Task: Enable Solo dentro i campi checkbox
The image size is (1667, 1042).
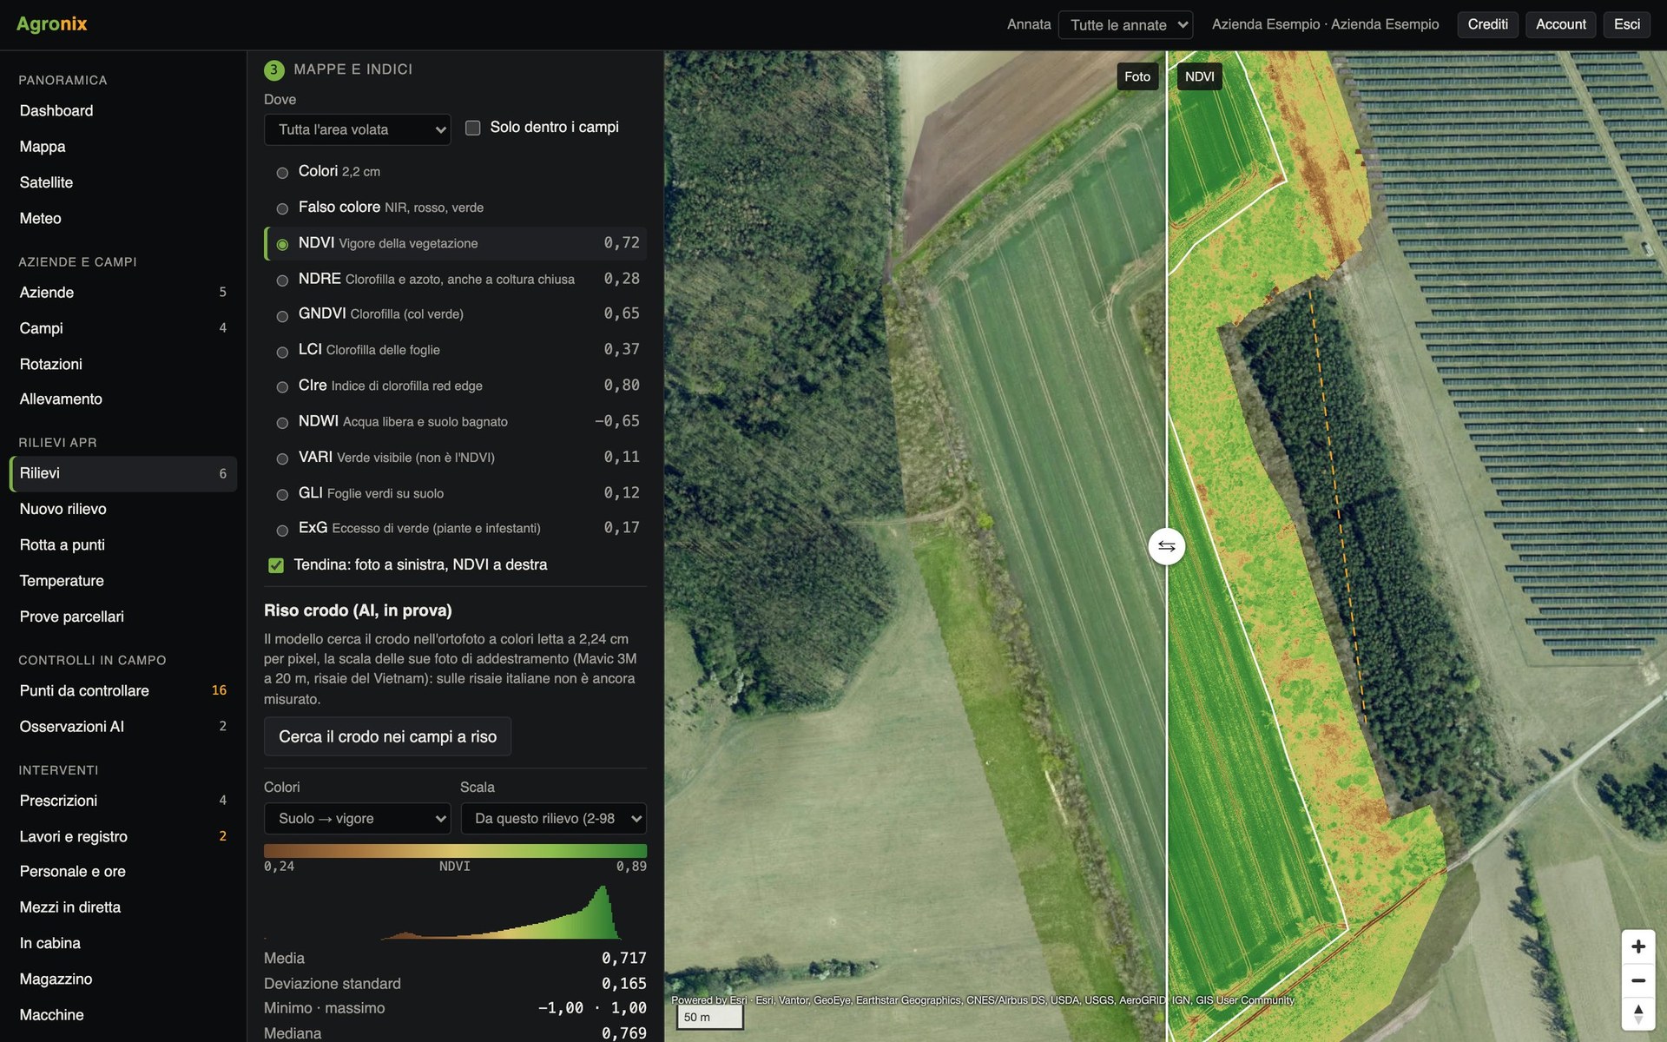Action: (472, 128)
